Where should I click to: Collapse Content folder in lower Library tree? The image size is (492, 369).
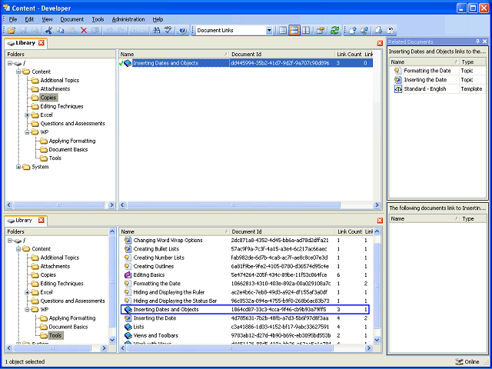pos(18,249)
